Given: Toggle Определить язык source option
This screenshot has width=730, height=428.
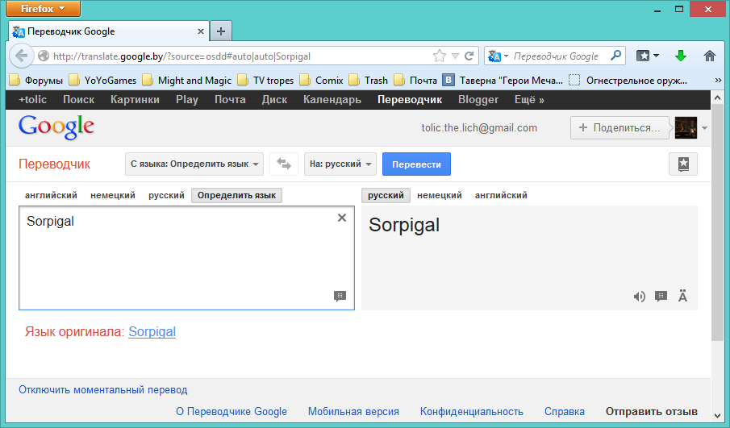Looking at the screenshot, I should (x=236, y=195).
